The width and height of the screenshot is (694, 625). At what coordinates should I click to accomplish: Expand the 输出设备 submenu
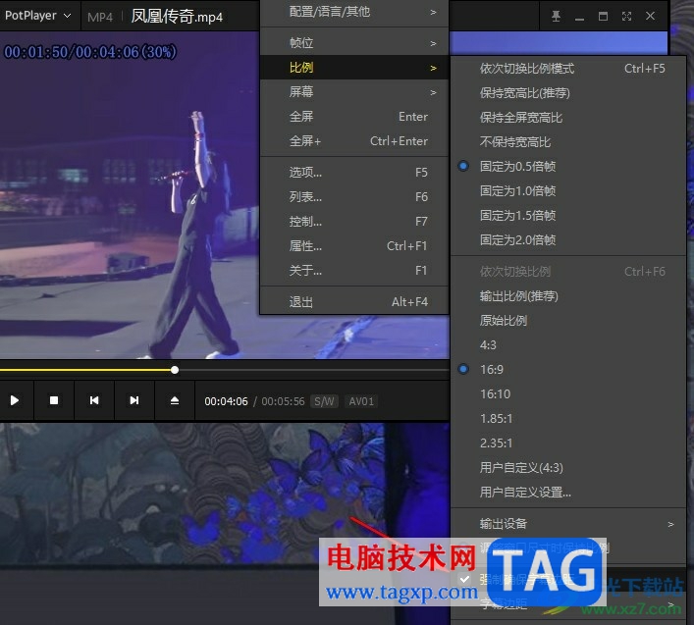(x=568, y=524)
